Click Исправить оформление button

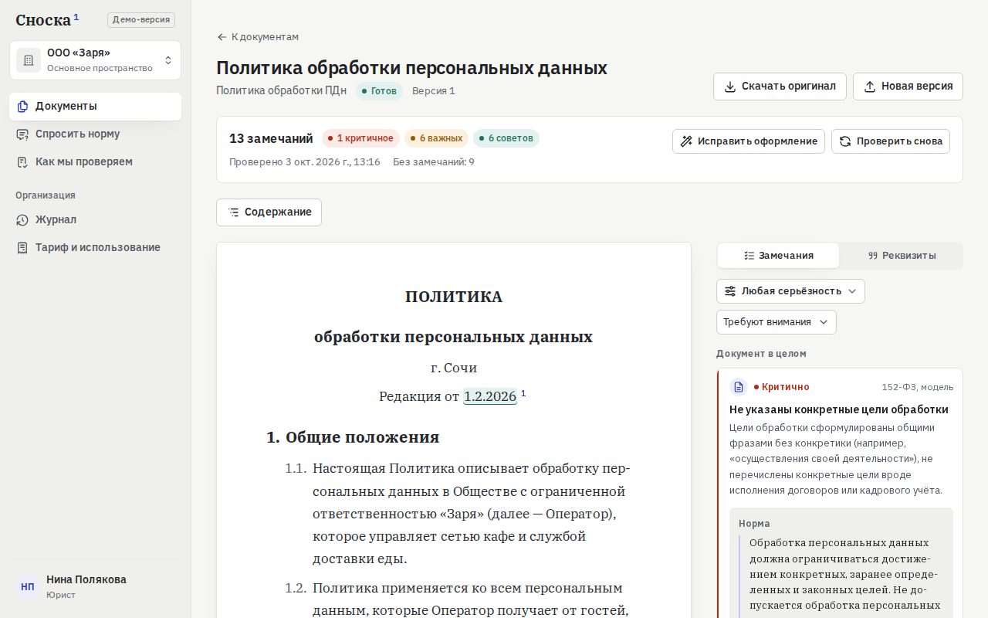[x=749, y=141]
